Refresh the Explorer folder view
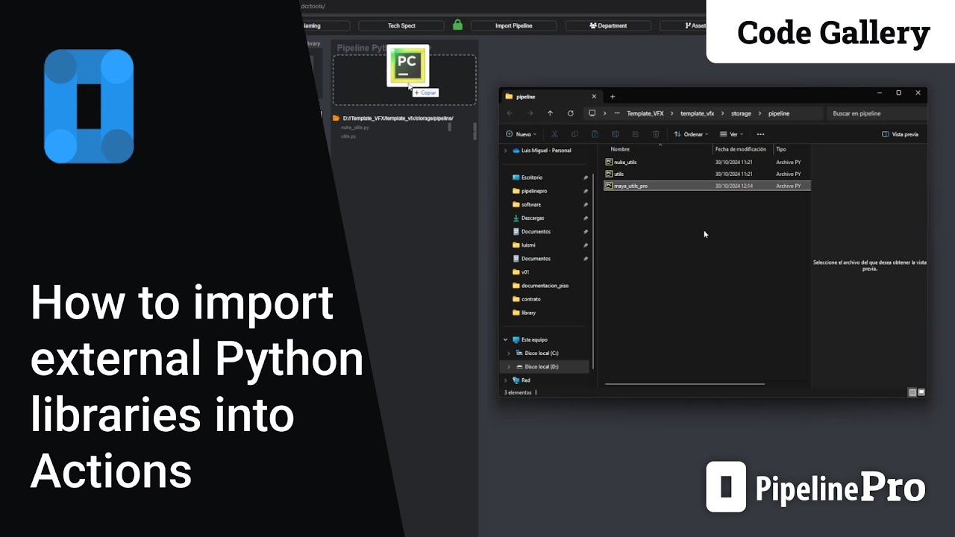 point(571,113)
